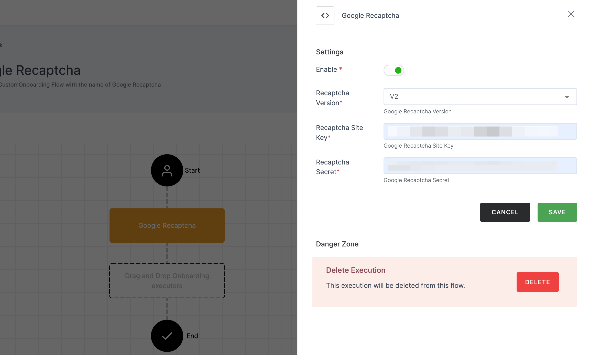Save the Recaptcha settings

click(557, 212)
